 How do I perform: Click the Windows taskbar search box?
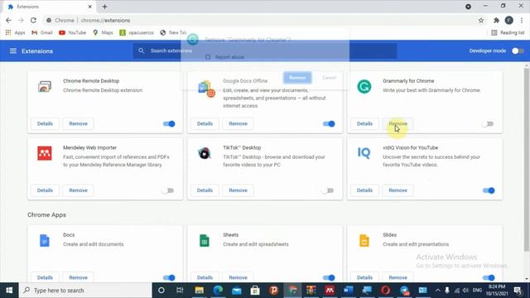[85, 291]
